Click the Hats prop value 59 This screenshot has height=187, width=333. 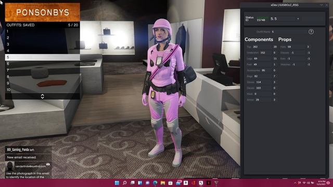click(289, 47)
